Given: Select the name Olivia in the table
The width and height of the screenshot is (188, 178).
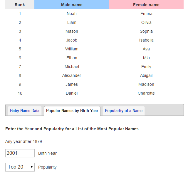Looking at the screenshot, I should click(x=146, y=22).
